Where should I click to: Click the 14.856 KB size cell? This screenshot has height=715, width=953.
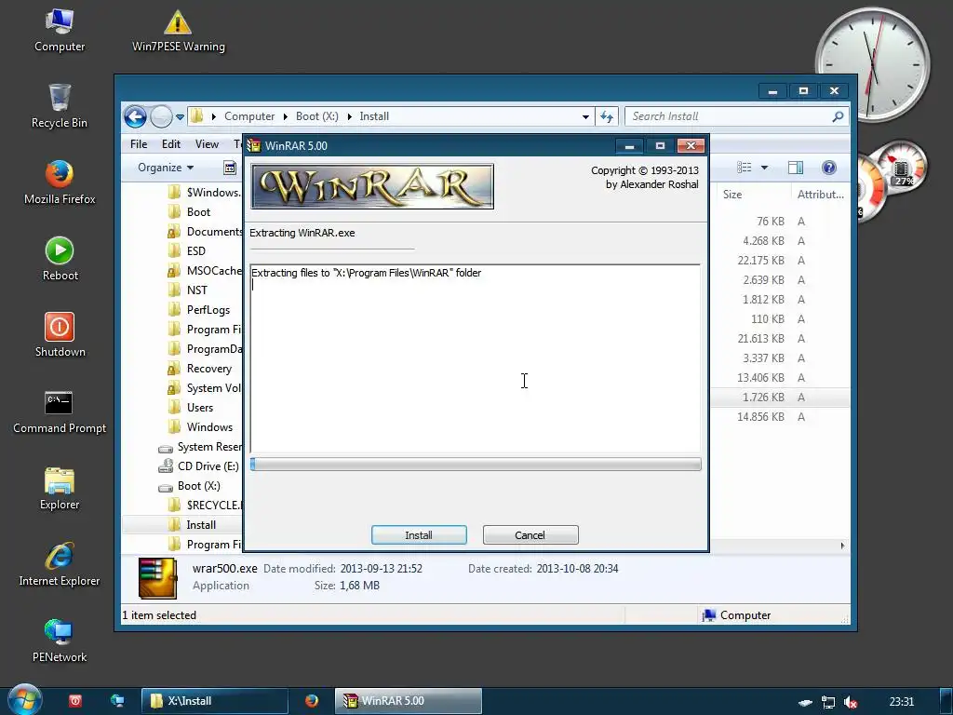click(x=760, y=416)
